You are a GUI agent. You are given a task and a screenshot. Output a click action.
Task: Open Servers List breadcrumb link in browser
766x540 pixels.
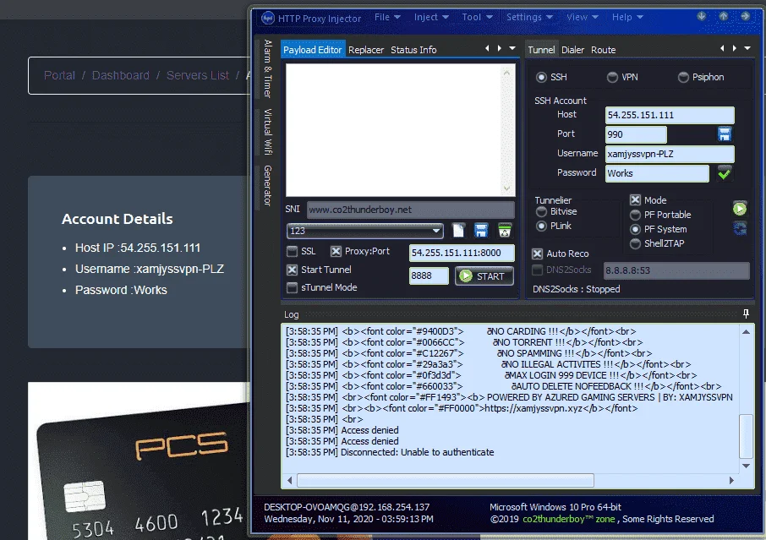(197, 75)
